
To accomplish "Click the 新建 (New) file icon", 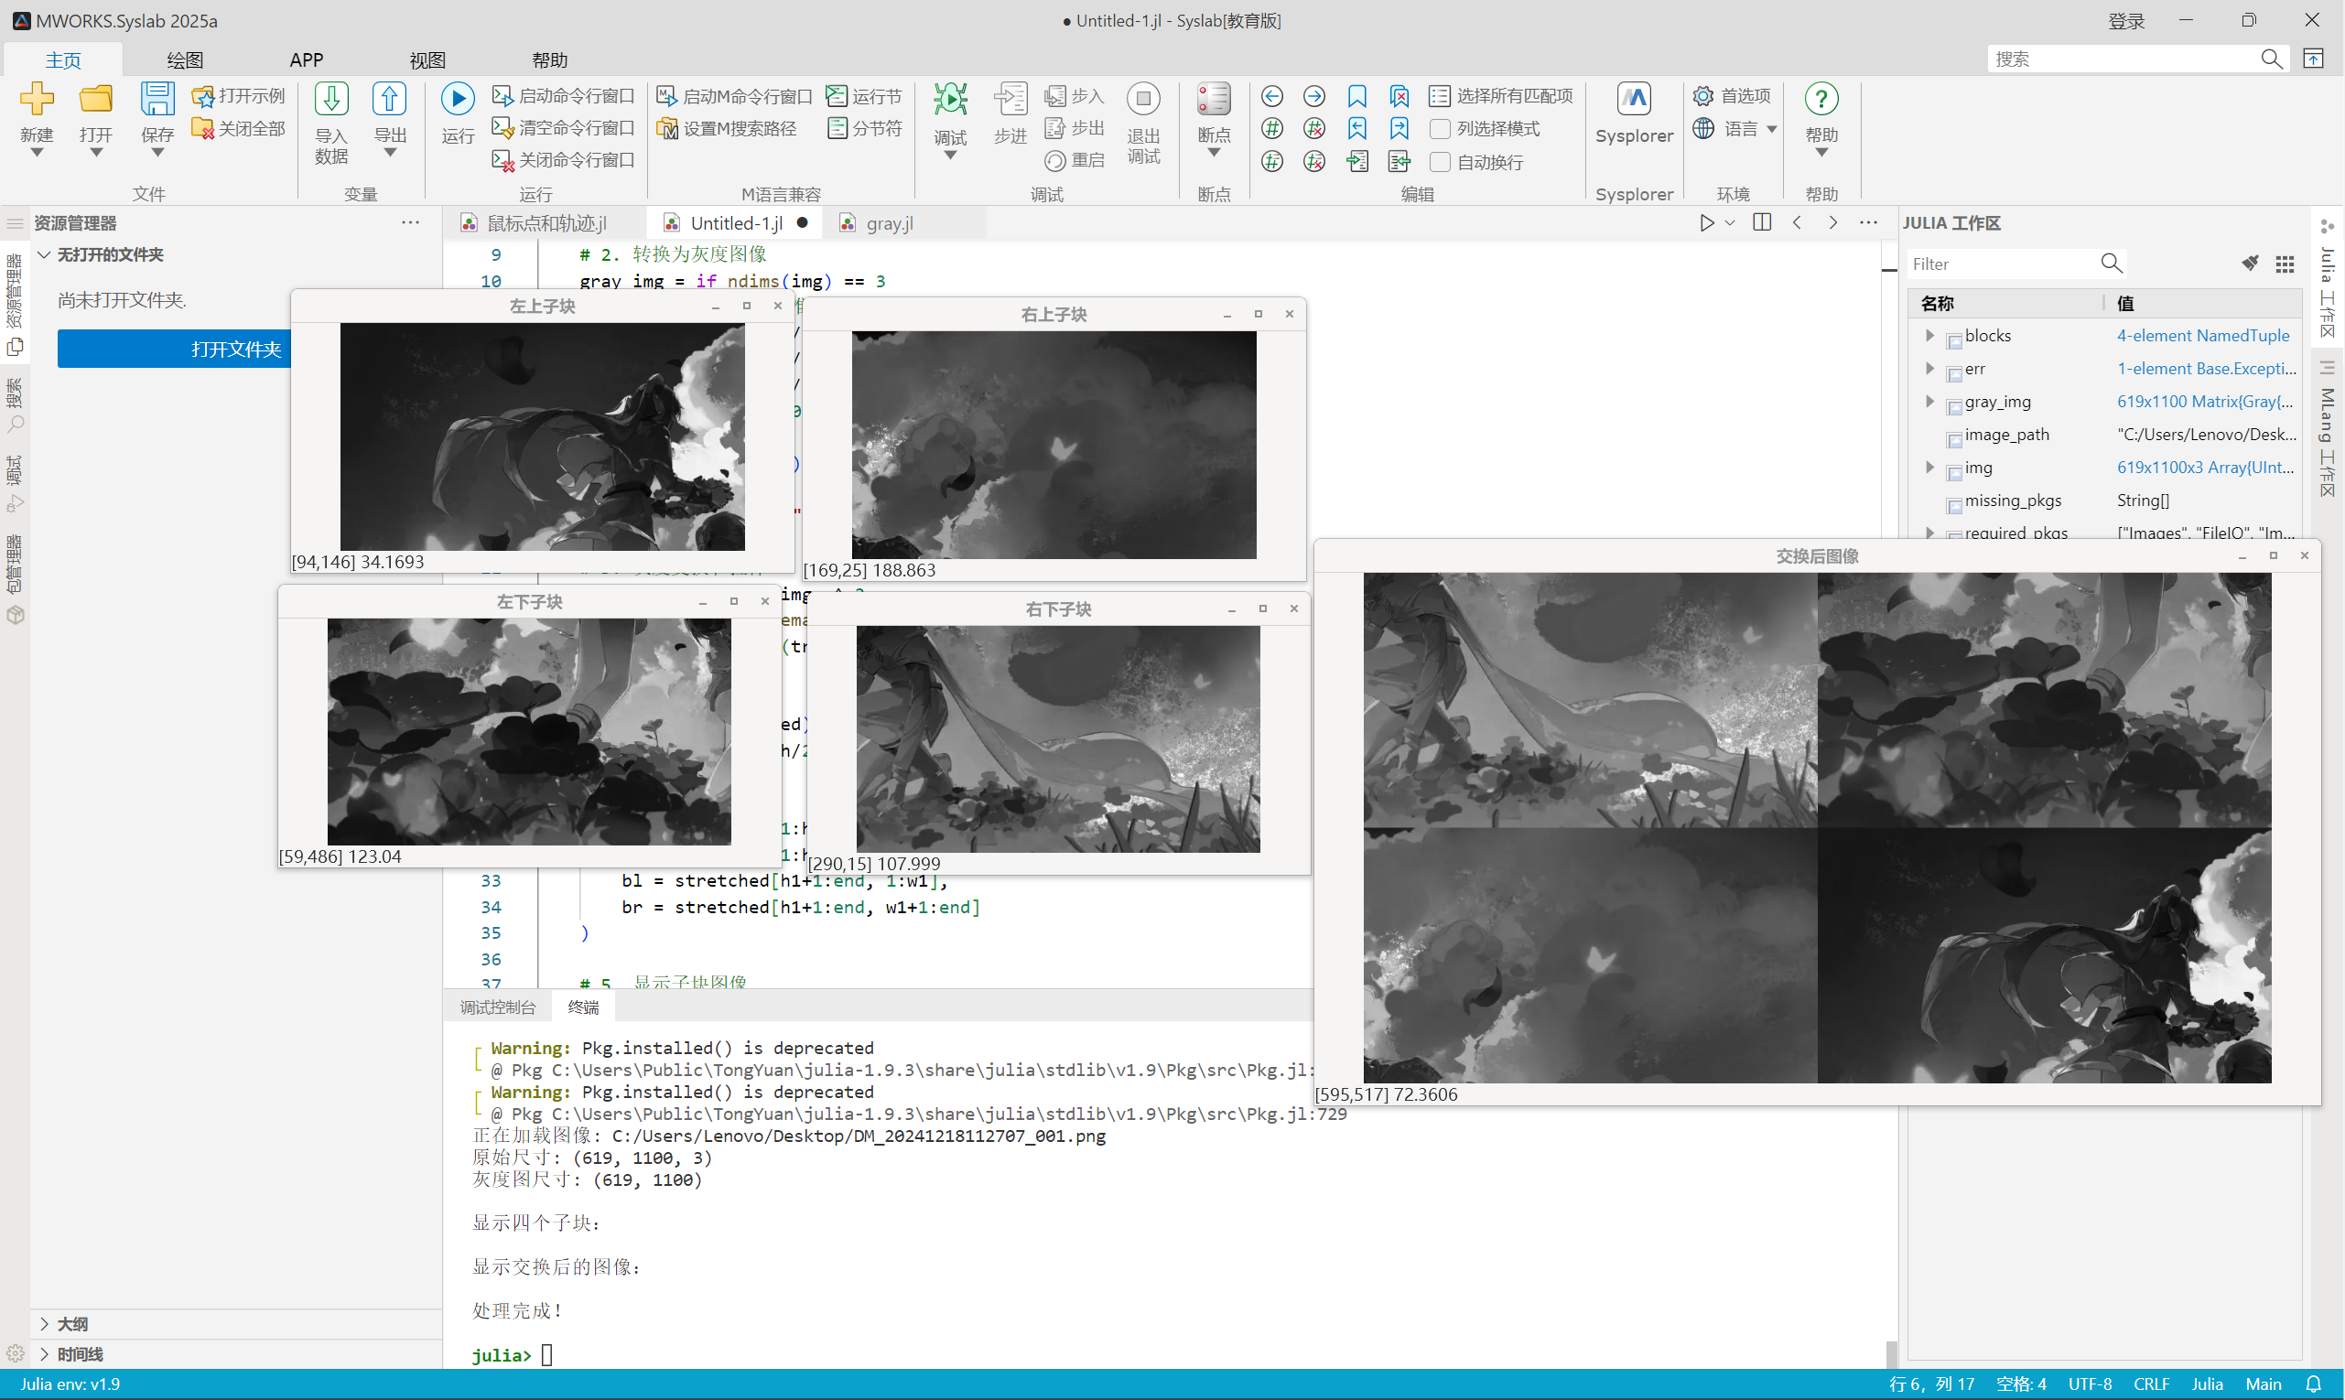I will coord(37,99).
